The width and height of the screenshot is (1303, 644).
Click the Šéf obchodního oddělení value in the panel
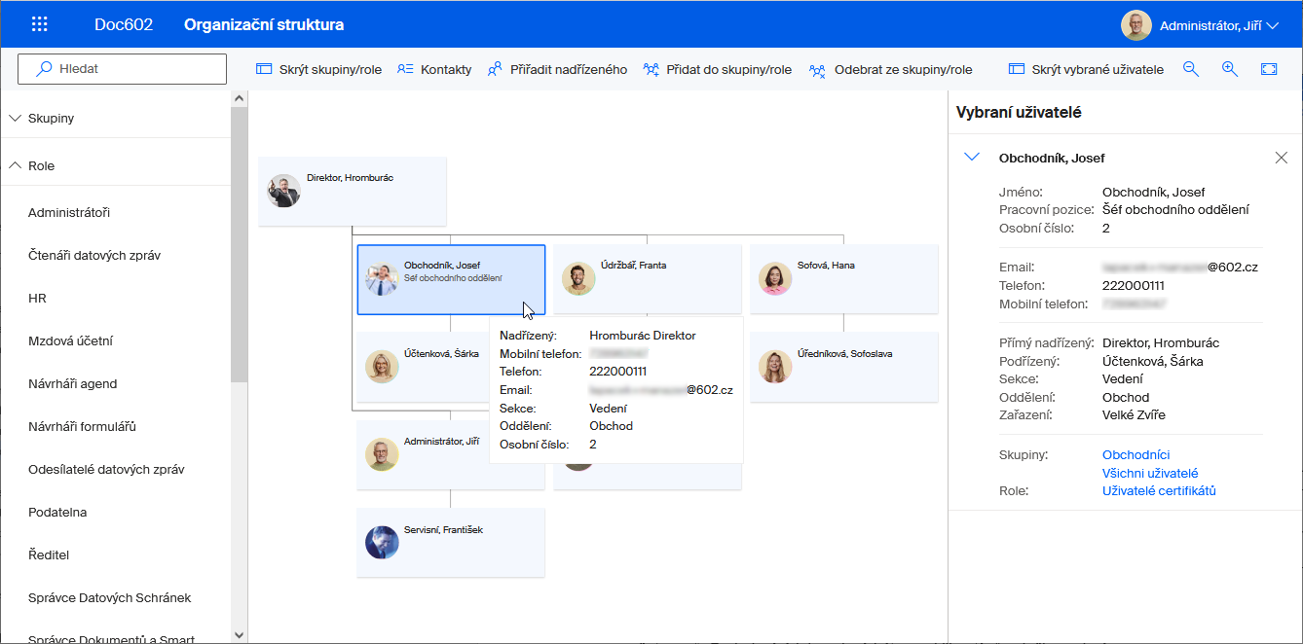1175,209
